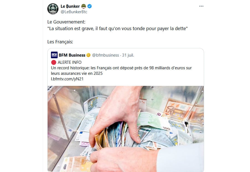Click the 'Le Gouvernement:' line

tap(66, 22)
